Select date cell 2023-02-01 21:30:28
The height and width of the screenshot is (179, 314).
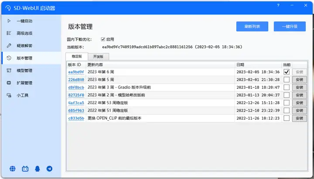258,80
